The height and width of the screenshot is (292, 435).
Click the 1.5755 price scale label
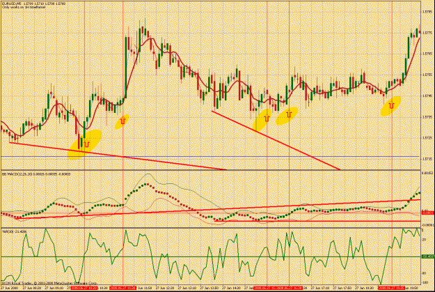click(427, 75)
